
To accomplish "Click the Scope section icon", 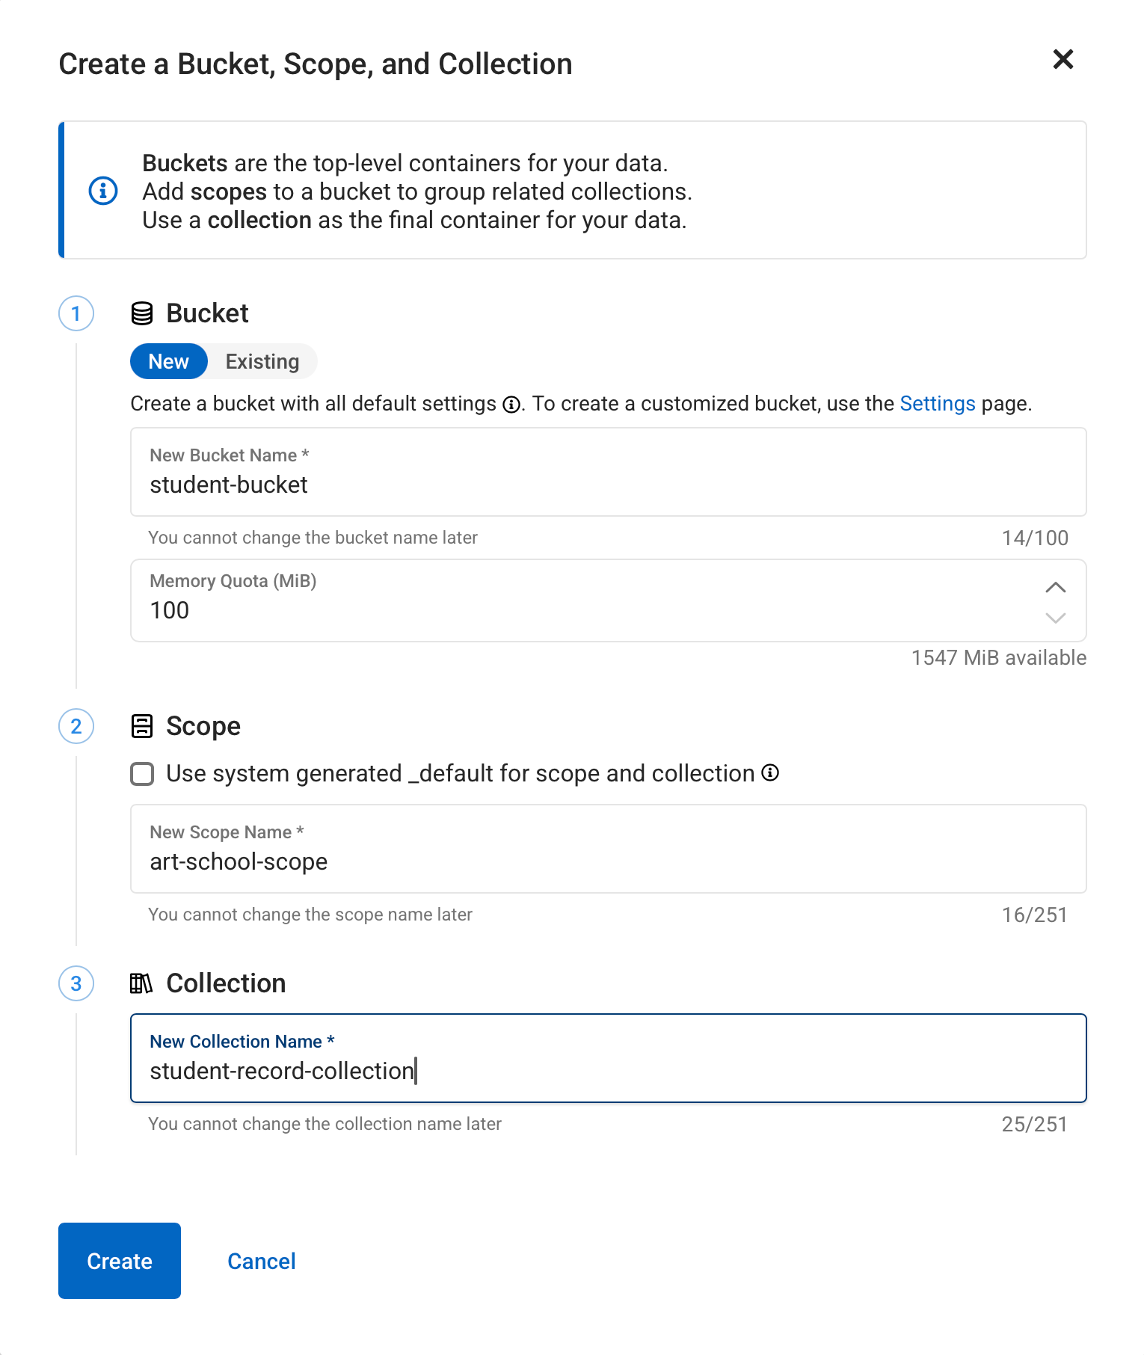I will click(x=142, y=726).
